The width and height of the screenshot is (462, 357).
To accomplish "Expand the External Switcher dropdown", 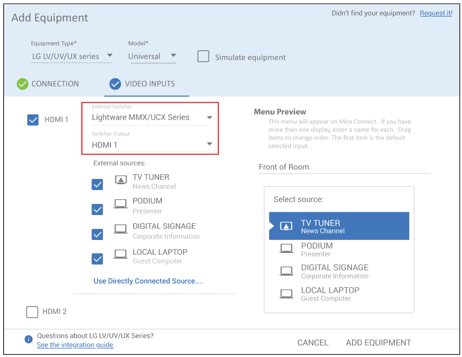I will [152, 117].
